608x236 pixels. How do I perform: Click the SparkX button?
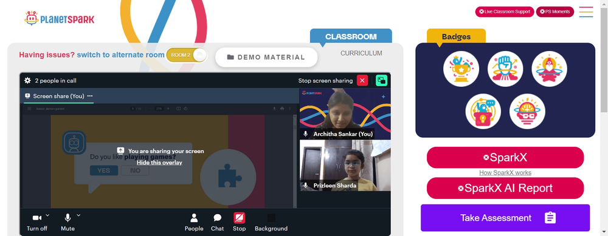coord(505,158)
